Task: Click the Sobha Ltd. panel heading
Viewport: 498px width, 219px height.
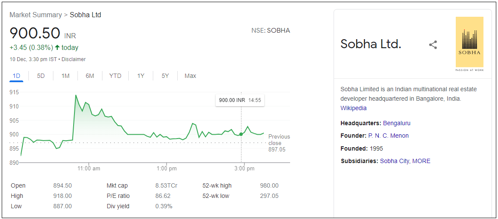Action: pos(371,44)
